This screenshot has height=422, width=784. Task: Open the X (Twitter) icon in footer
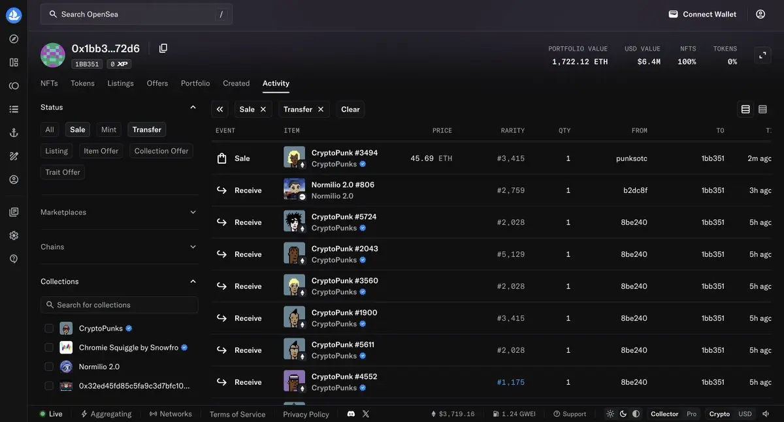click(x=366, y=414)
